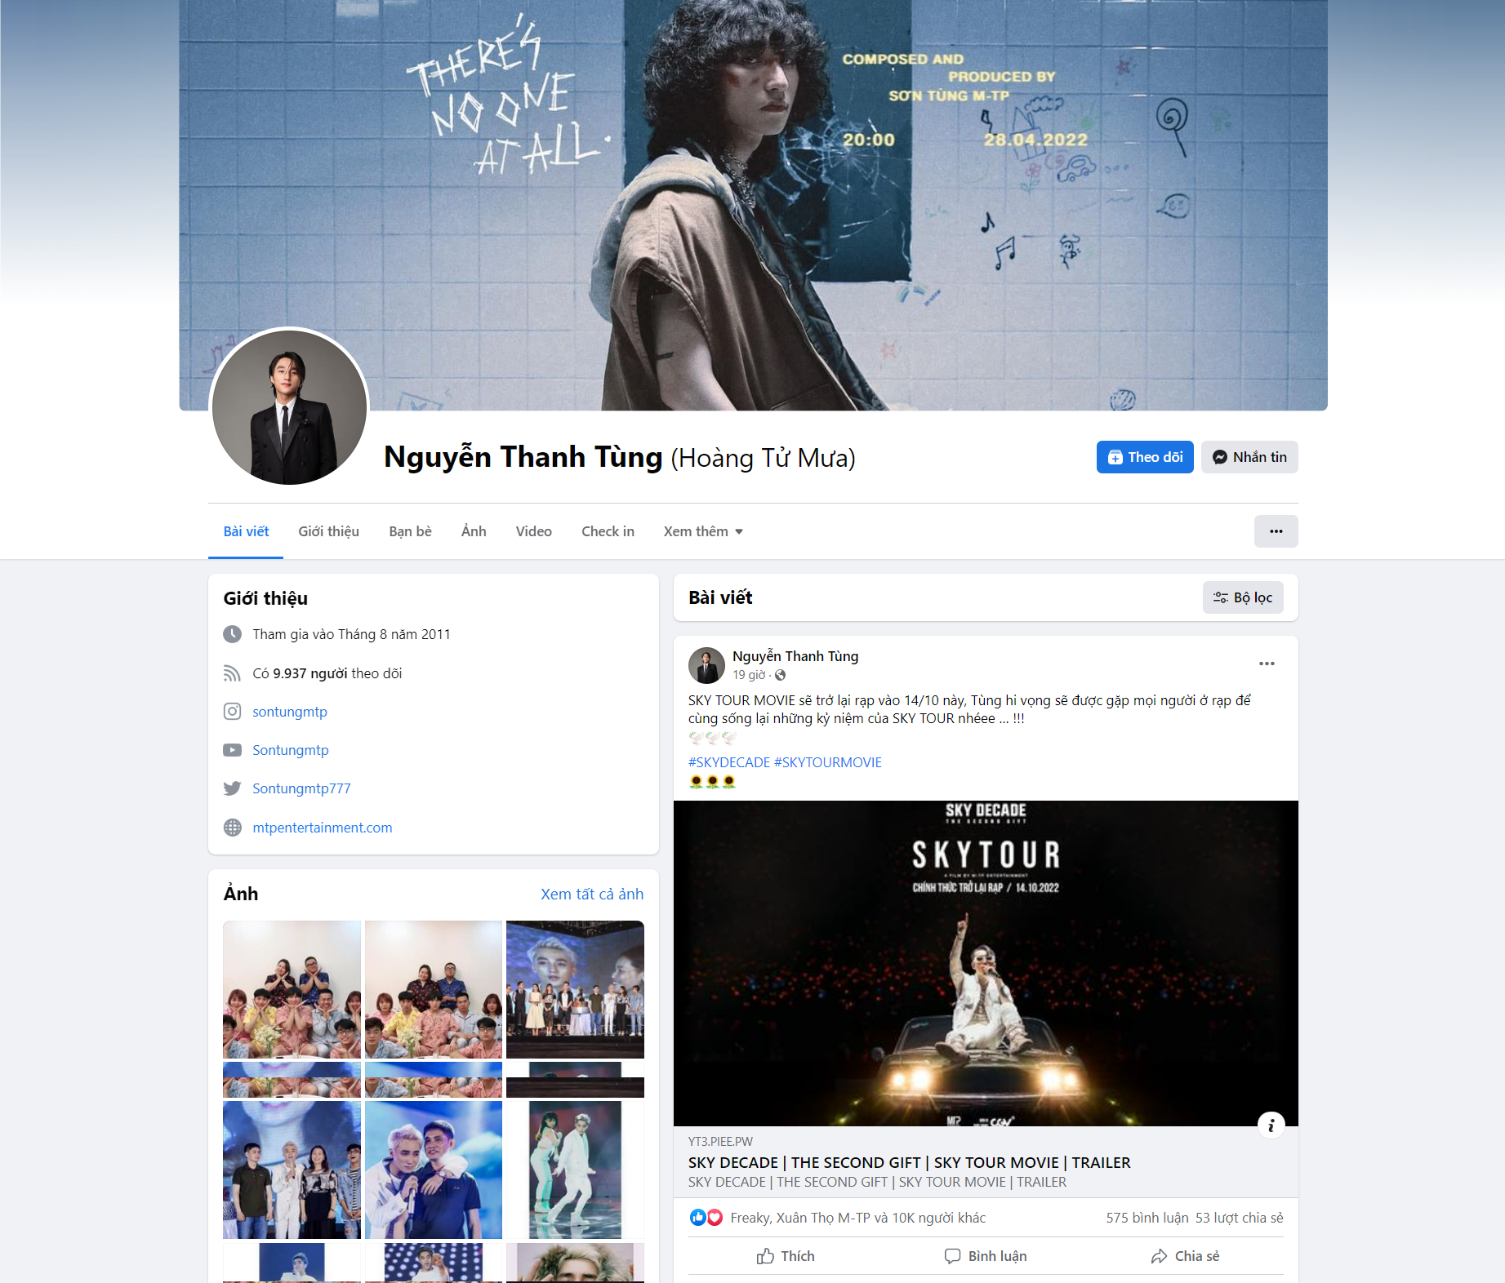This screenshot has width=1505, height=1283.
Task: Click the 19 giờ post timestamp
Action: click(749, 675)
